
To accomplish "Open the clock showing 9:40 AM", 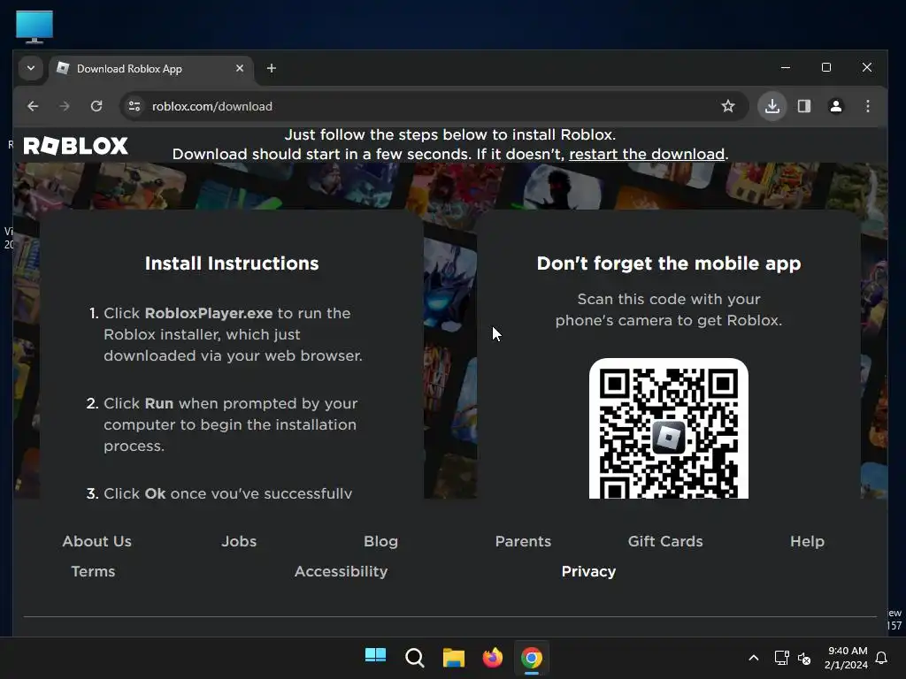I will pyautogui.click(x=846, y=658).
